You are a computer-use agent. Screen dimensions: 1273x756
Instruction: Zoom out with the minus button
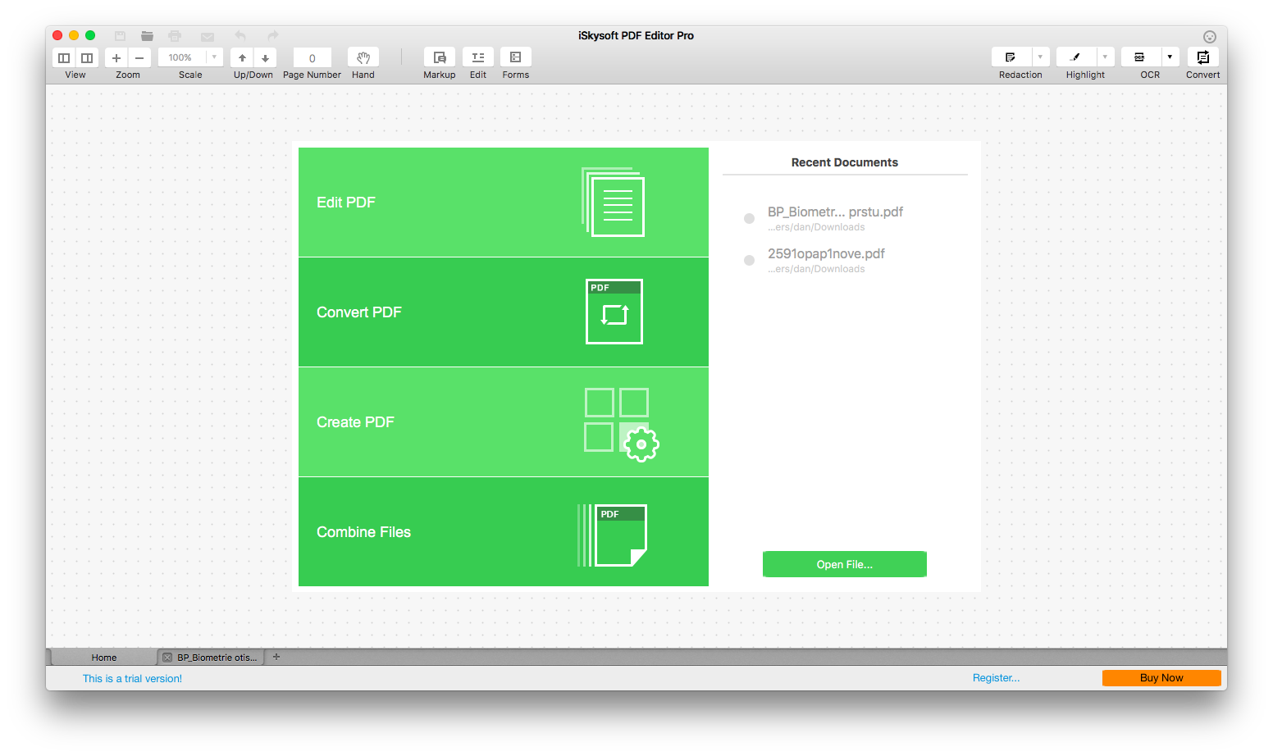[x=139, y=57]
